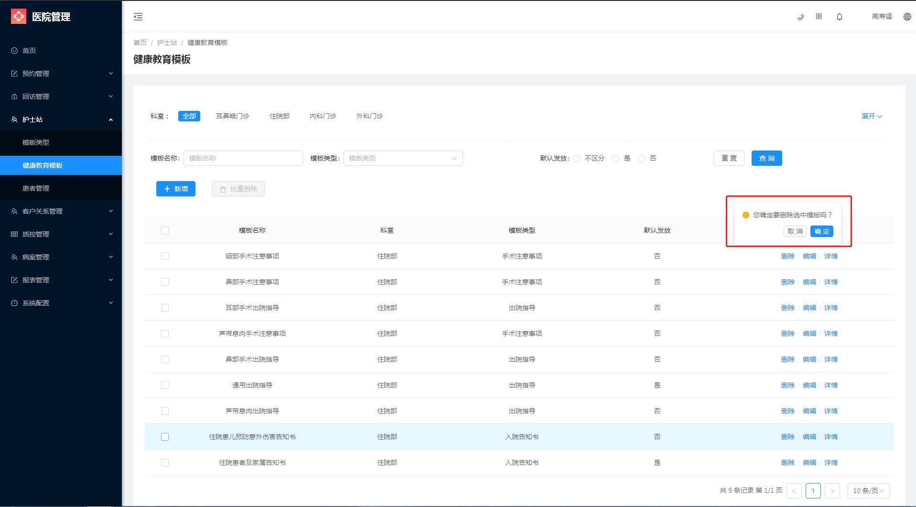The height and width of the screenshot is (507, 916).
Task: Filter by 住院部 department
Action: (280, 116)
